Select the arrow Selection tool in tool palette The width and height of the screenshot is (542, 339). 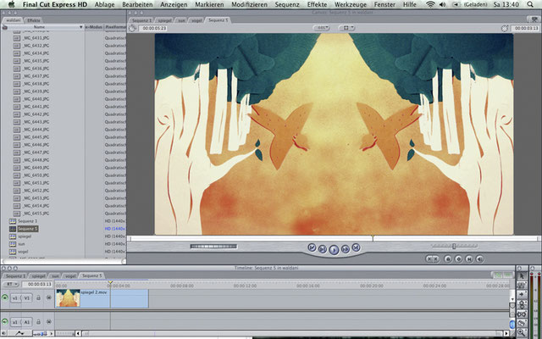(522, 275)
